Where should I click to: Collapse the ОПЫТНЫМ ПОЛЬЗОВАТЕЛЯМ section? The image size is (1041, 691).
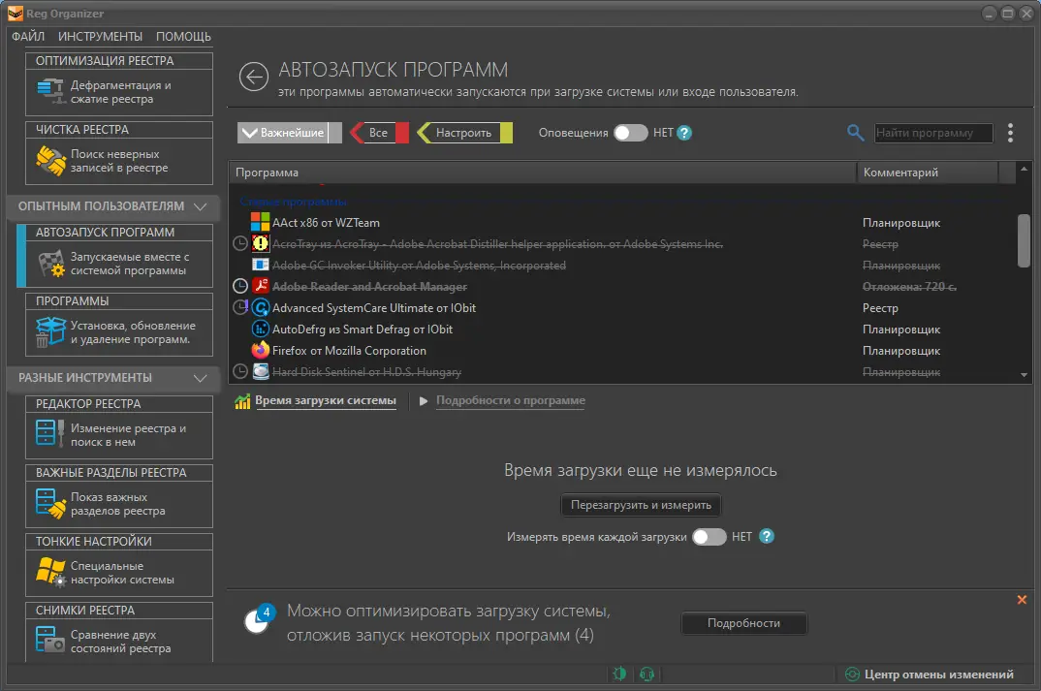[200, 206]
